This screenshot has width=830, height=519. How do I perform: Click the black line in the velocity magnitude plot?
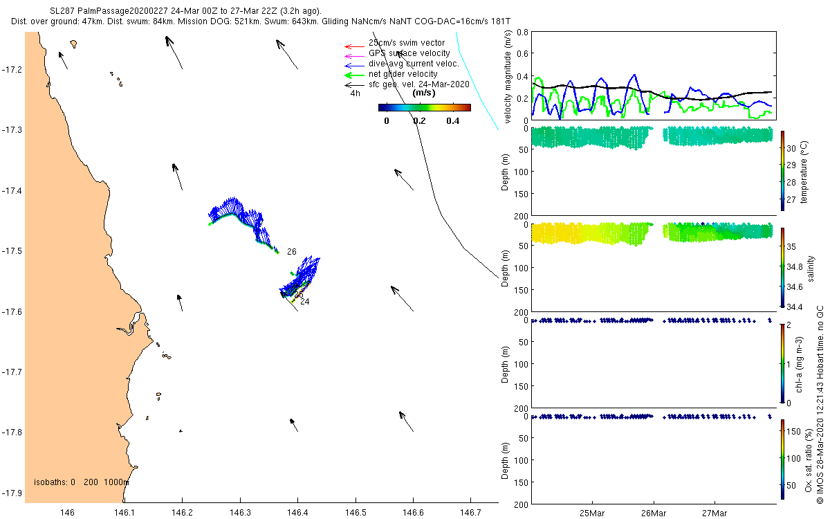650,93
